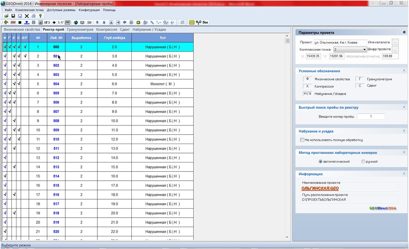409x249 pixels.
Task: Click the ИГЭ toolbar button
Action: coord(47,22)
